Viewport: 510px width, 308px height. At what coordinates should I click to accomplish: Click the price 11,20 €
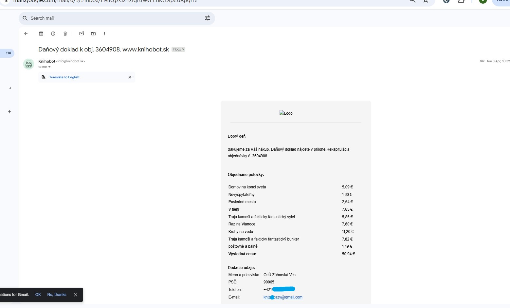coord(348,232)
